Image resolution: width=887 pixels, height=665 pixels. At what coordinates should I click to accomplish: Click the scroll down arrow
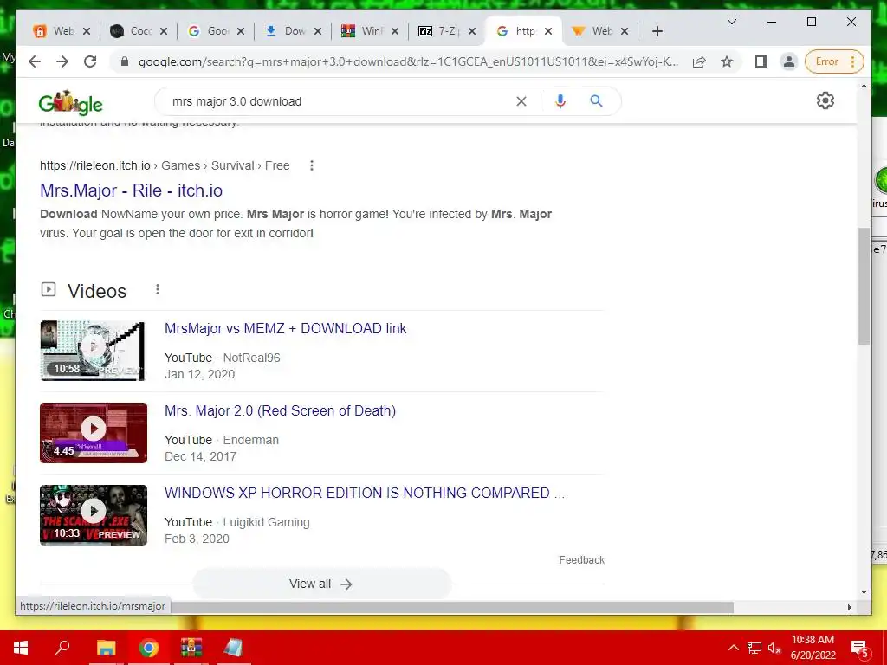[864, 592]
